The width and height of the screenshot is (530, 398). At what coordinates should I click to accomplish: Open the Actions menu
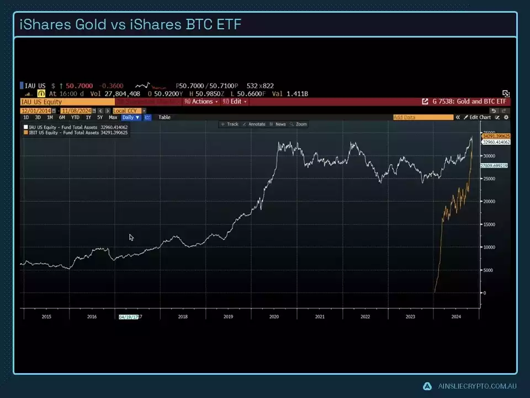click(203, 102)
